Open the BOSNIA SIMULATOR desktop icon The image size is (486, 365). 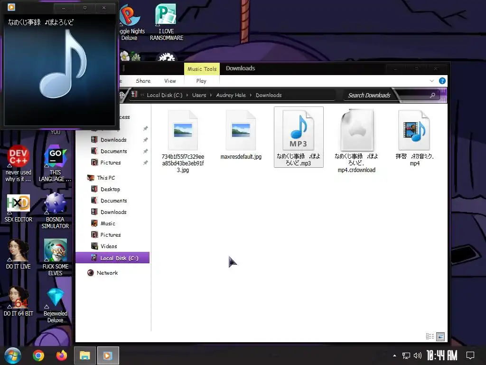[x=55, y=211]
